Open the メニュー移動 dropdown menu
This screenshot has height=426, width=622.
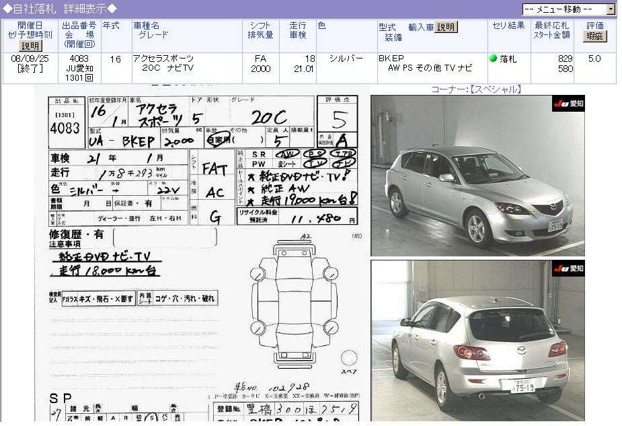(x=568, y=9)
